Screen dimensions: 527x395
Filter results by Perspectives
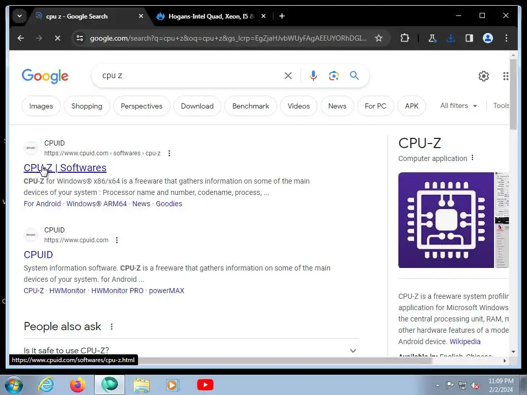[142, 106]
